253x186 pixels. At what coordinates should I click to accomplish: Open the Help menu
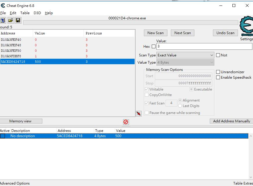(x=49, y=13)
